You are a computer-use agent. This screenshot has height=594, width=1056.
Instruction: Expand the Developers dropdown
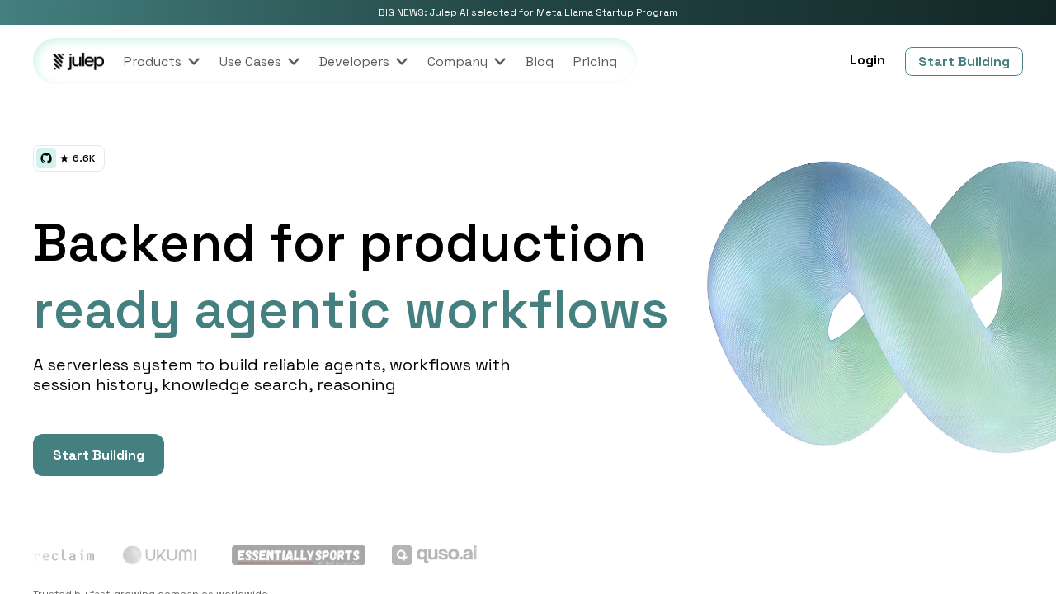[363, 61]
